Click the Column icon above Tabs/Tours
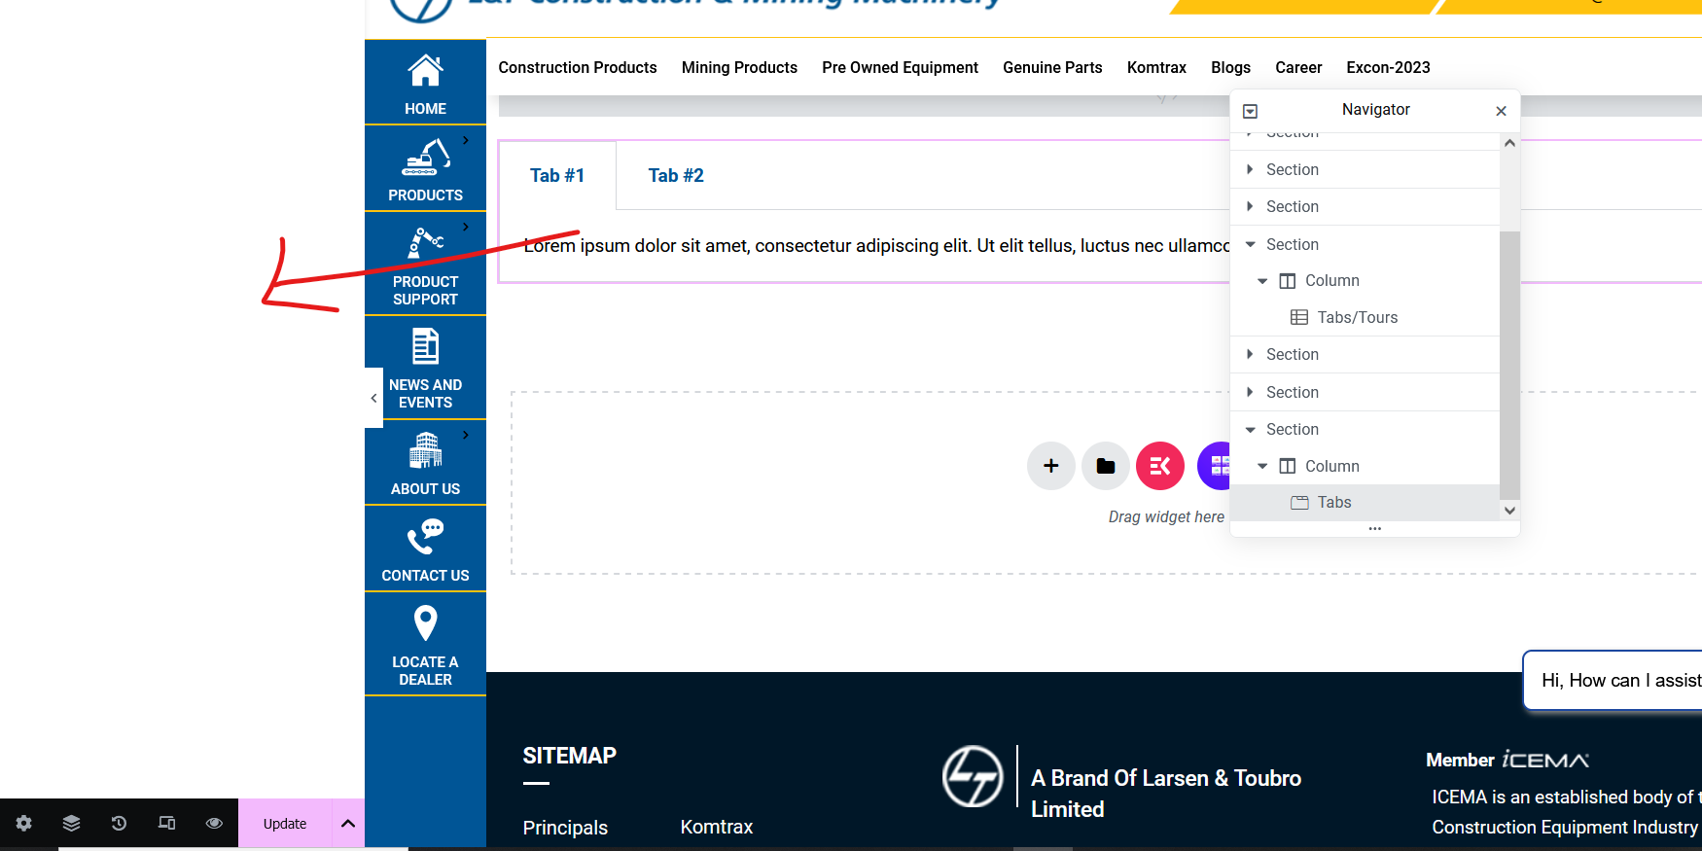The width and height of the screenshot is (1702, 851). coord(1288,281)
